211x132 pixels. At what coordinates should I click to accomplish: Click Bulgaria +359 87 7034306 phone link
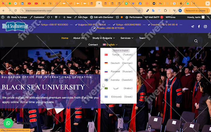tap(90, 25)
